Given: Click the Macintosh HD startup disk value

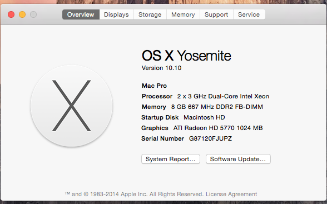Looking at the screenshot, I should coord(204,117).
